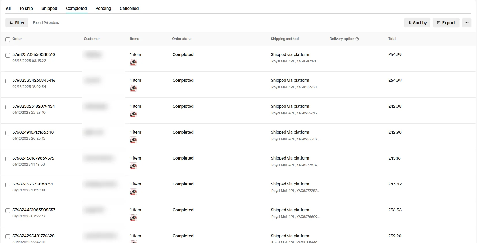Open the Filter panel
Image resolution: width=477 pixels, height=243 pixels.
click(17, 23)
